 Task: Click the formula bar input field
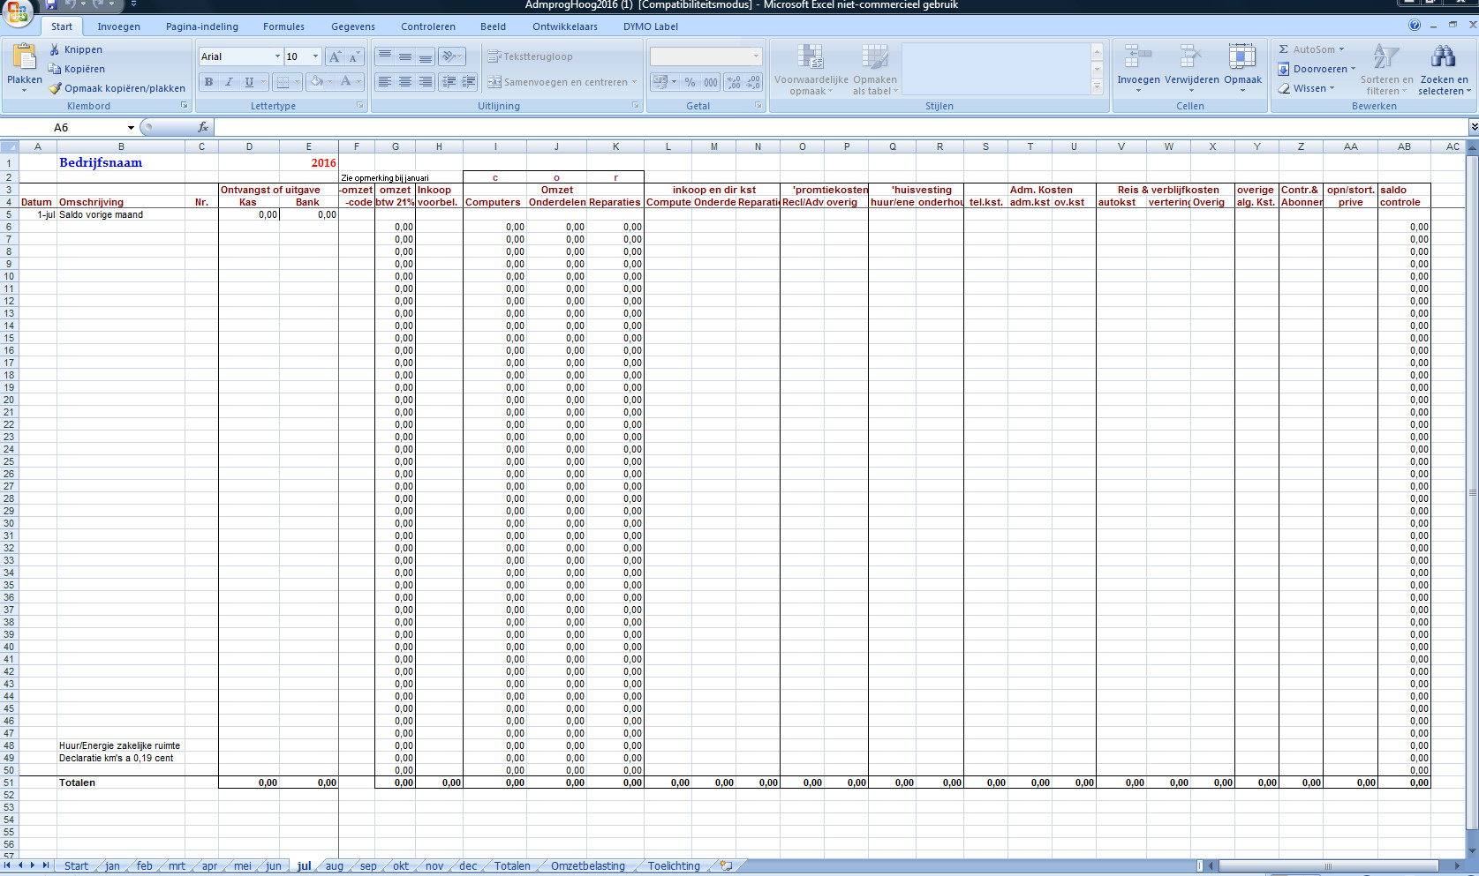coord(839,127)
